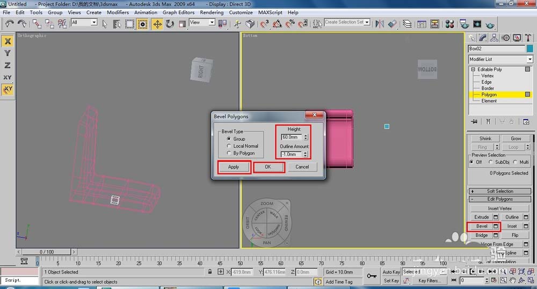Activate the Select and Scale tool
This screenshot has width=537, height=289.
tap(182, 24)
